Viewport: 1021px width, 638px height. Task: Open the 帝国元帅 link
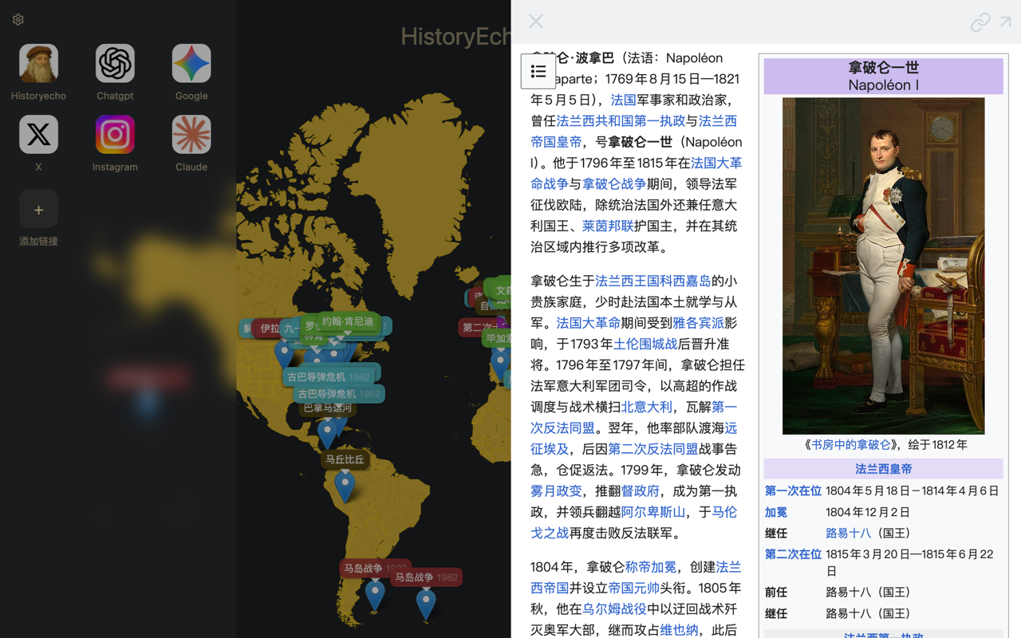[x=634, y=588]
